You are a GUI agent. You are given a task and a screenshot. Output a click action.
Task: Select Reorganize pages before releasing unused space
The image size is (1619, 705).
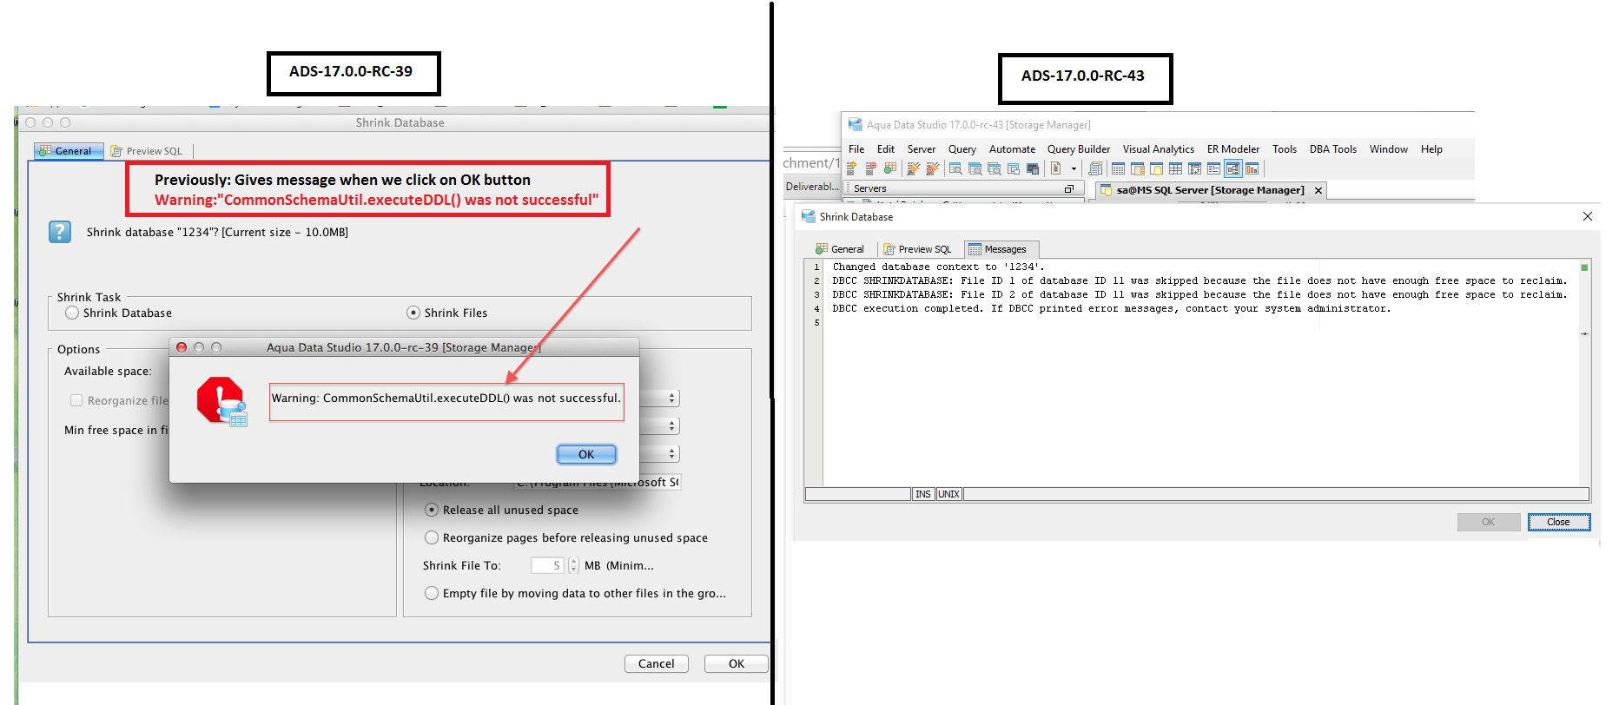431,537
